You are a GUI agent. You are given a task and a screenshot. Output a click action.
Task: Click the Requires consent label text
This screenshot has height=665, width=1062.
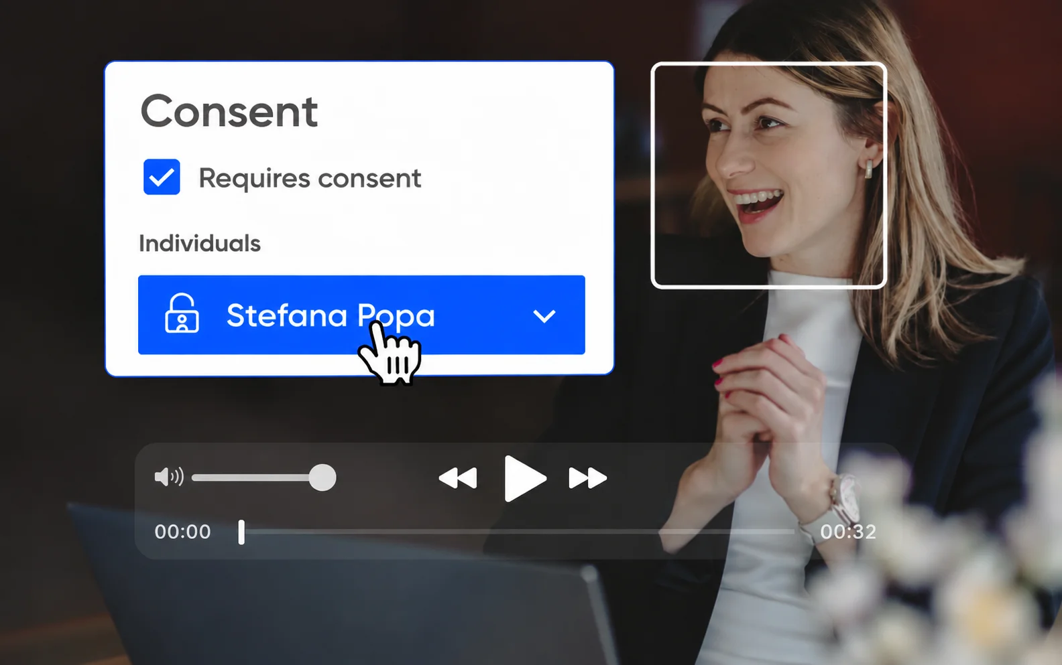[x=310, y=178]
